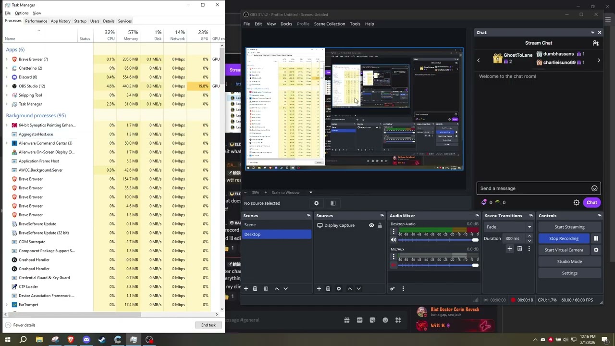Collapse Task Manager with Fewer details
The height and width of the screenshot is (346, 615).
pos(20,325)
